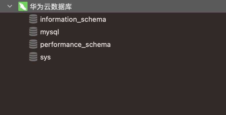The image size is (226, 115).
Task: Select the performance_schema database label
Action: point(75,45)
